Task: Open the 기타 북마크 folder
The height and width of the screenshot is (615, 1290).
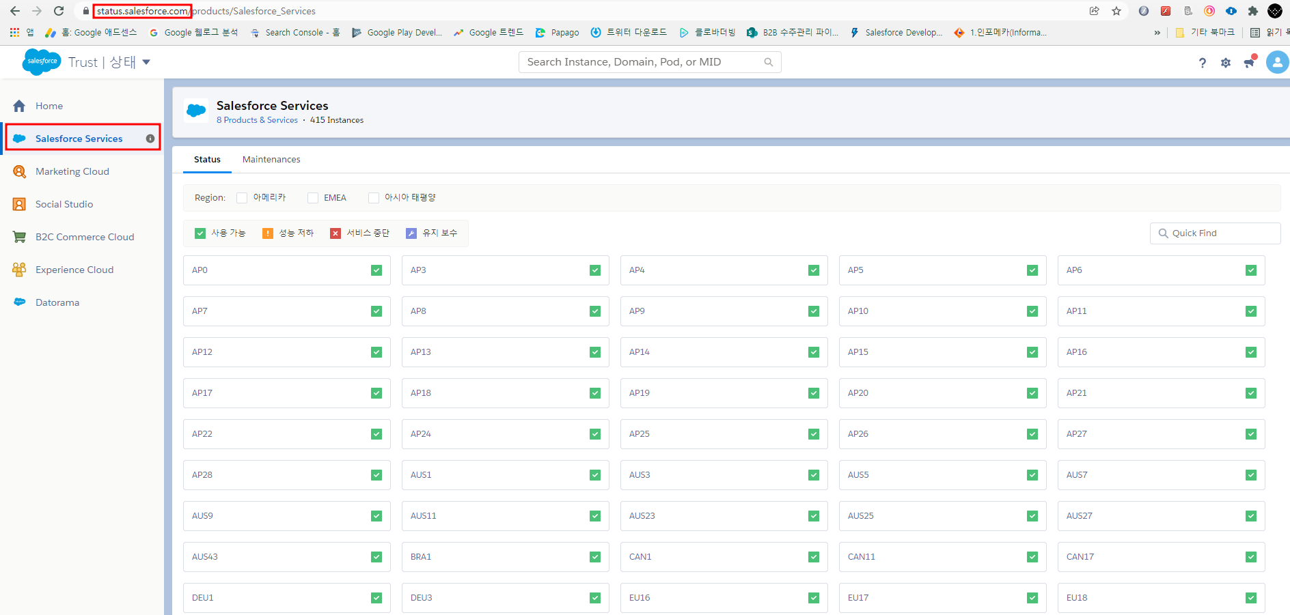Action: (x=1205, y=33)
